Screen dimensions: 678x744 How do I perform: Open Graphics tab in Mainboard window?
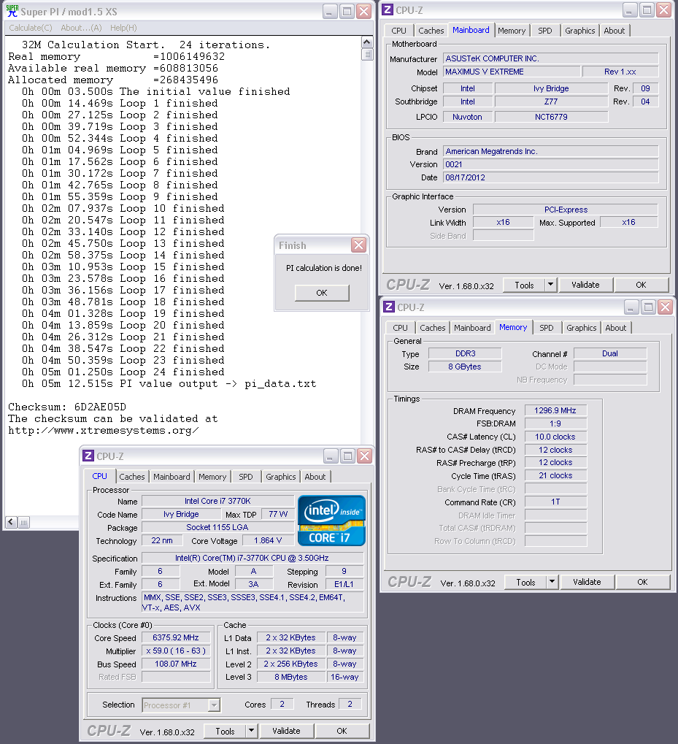tap(579, 31)
